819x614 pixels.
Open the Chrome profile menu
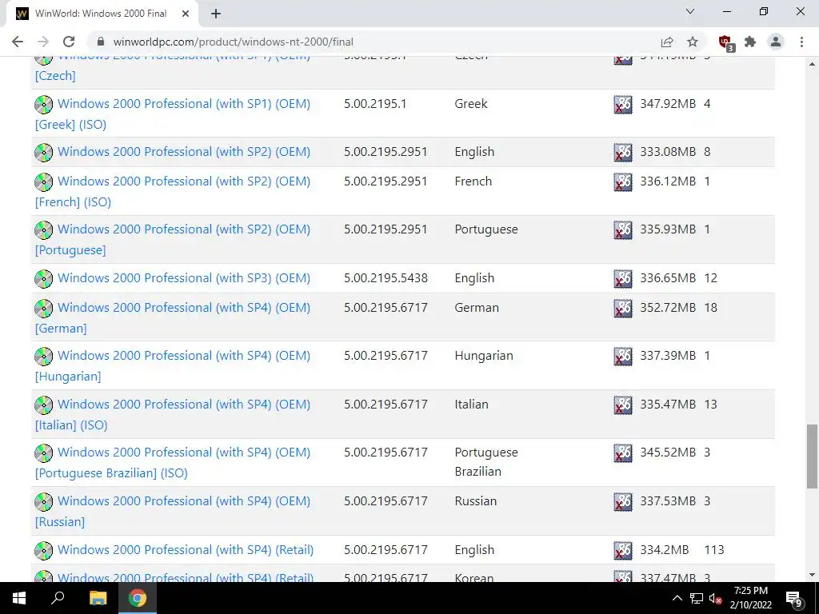776,42
